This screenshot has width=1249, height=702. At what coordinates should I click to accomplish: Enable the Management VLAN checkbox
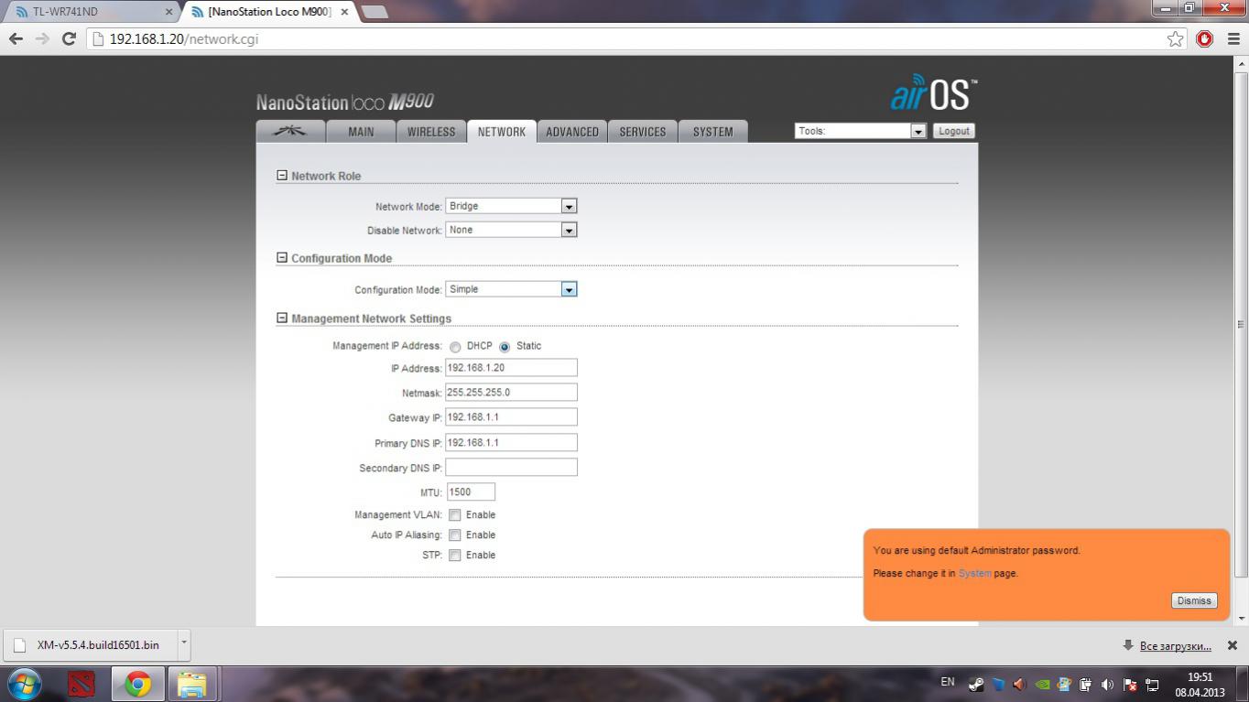tap(455, 514)
